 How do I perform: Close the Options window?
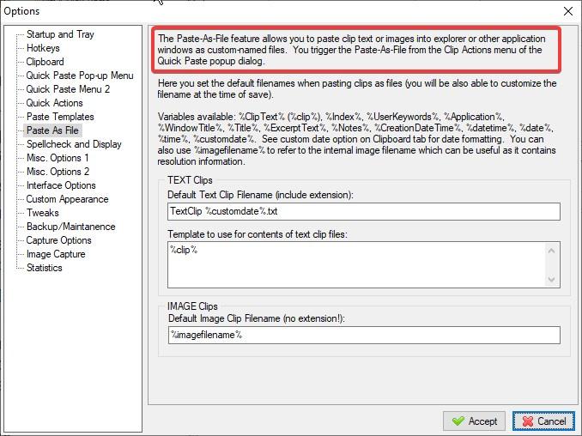tap(568, 11)
